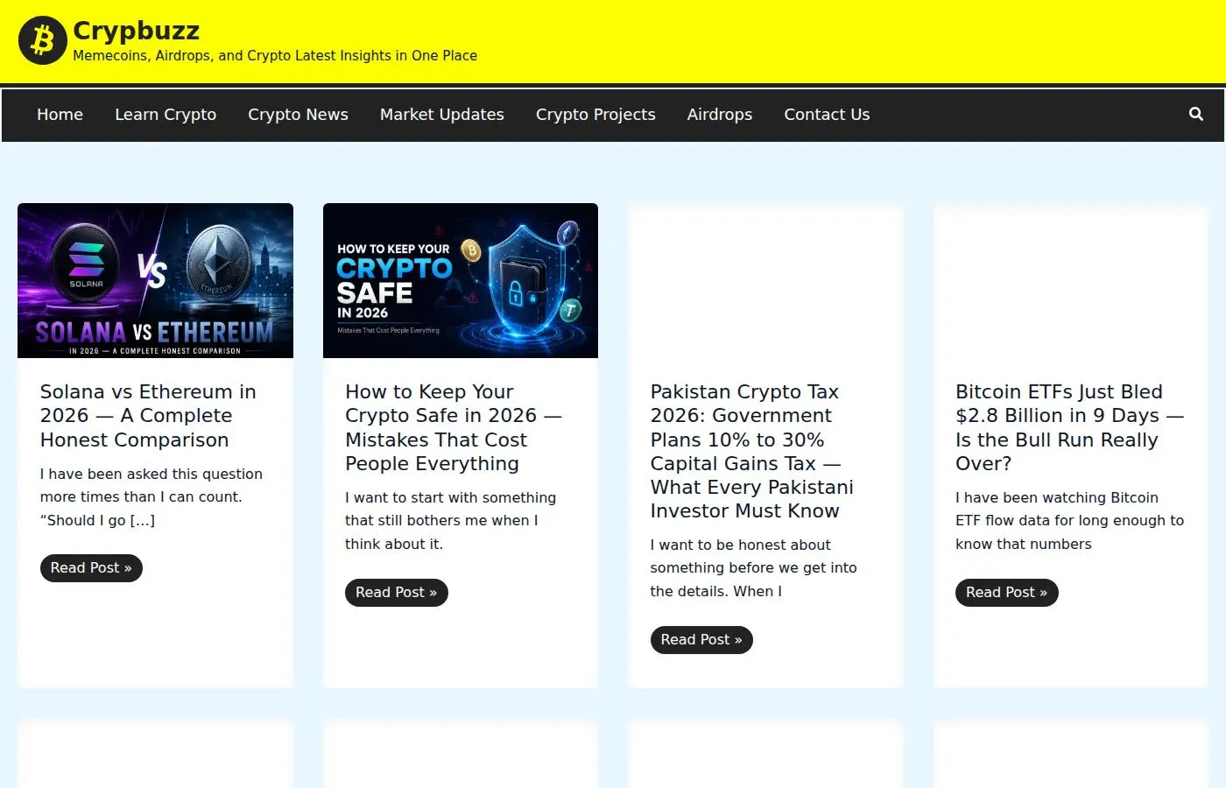Open the search magnifier icon
The width and height of the screenshot is (1226, 788).
pos(1195,115)
